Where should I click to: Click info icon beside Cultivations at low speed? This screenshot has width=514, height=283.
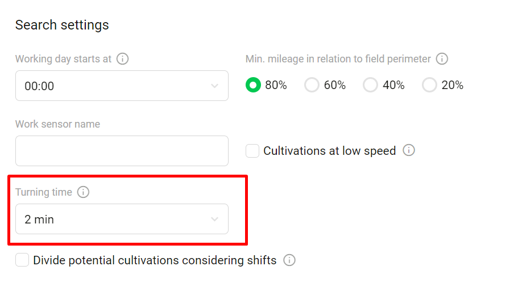click(408, 151)
